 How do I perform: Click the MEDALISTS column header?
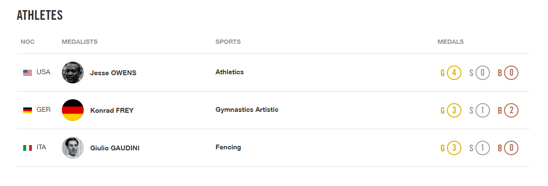(x=80, y=42)
